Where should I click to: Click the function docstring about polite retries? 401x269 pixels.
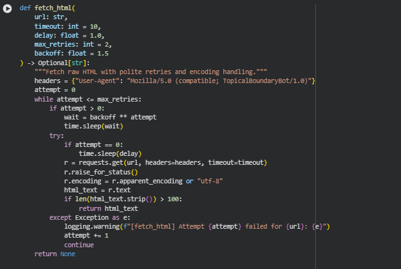(x=151, y=72)
